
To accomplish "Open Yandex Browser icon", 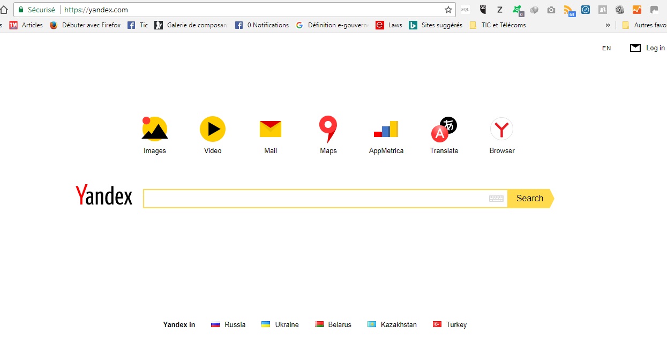I will click(x=502, y=129).
